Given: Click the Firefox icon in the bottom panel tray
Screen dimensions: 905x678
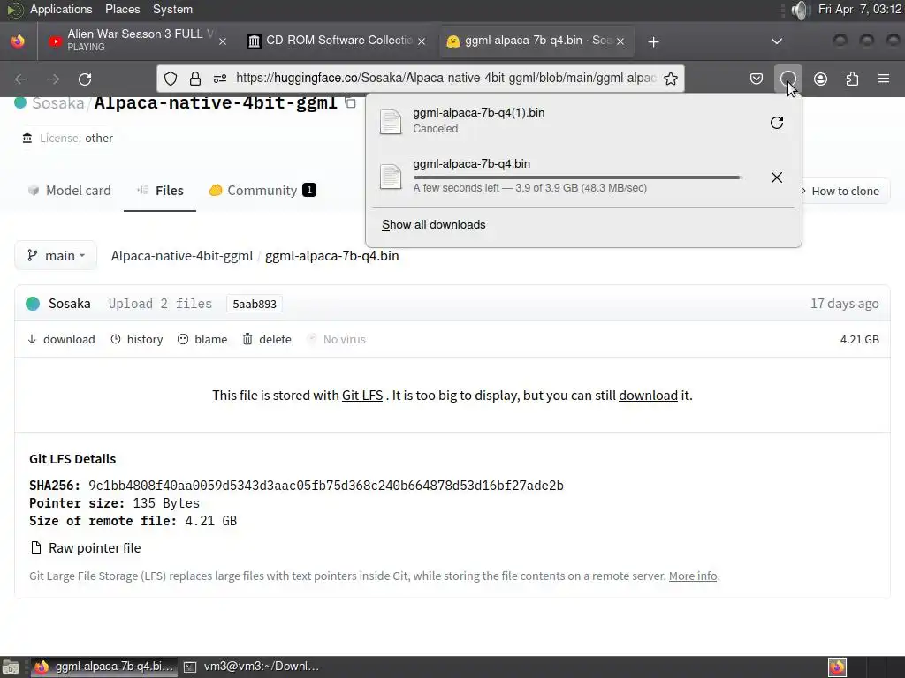Looking at the screenshot, I should (x=837, y=667).
